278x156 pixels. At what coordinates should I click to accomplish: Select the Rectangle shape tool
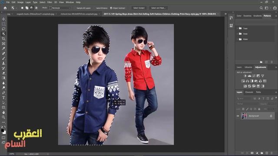[3, 107]
